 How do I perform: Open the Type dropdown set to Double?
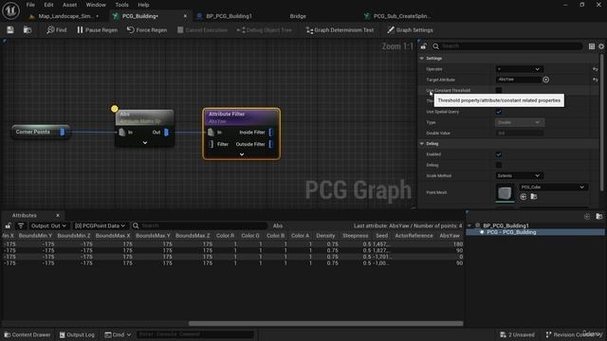520,122
